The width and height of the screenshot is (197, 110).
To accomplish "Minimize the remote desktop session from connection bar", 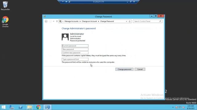I will point(127,2).
